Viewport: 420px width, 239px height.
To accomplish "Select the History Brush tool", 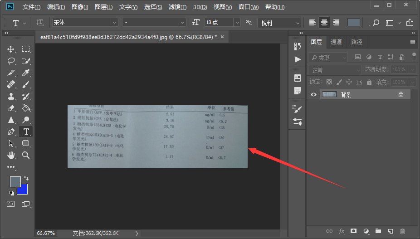I will coord(26,96).
